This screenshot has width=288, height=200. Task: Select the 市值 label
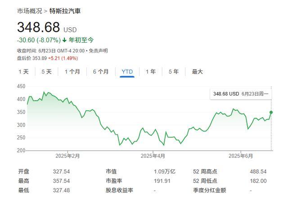[111, 171]
